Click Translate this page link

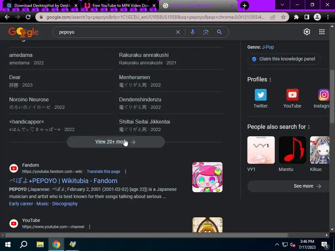[103, 172]
